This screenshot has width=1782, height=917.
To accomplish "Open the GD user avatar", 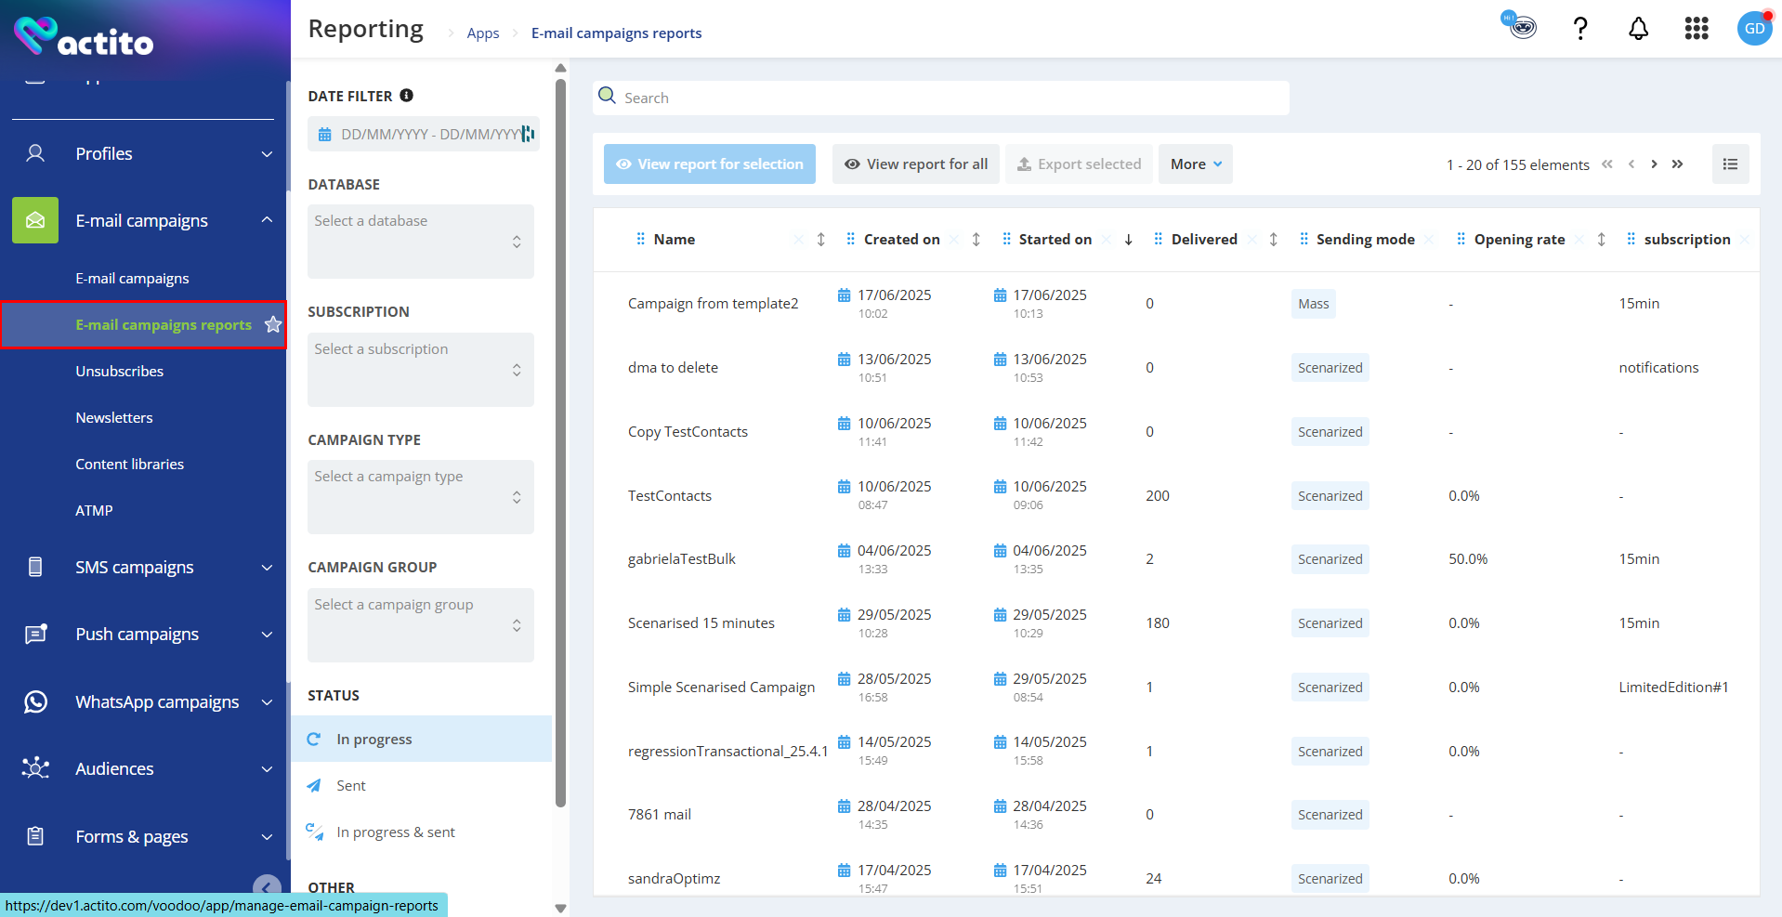I will [x=1755, y=28].
